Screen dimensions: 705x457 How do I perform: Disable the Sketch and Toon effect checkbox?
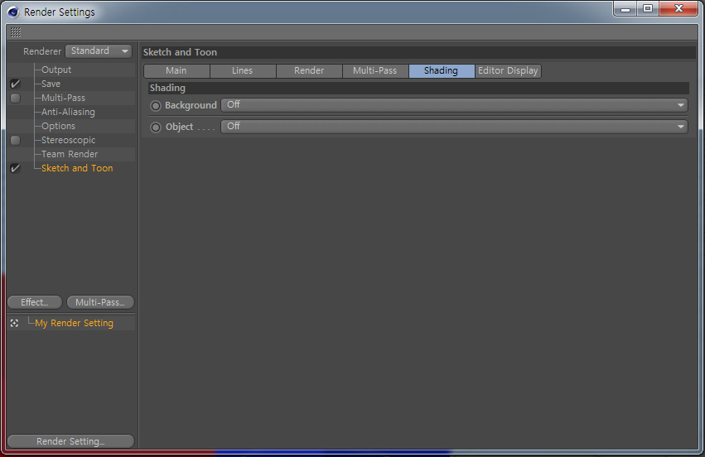coord(15,169)
